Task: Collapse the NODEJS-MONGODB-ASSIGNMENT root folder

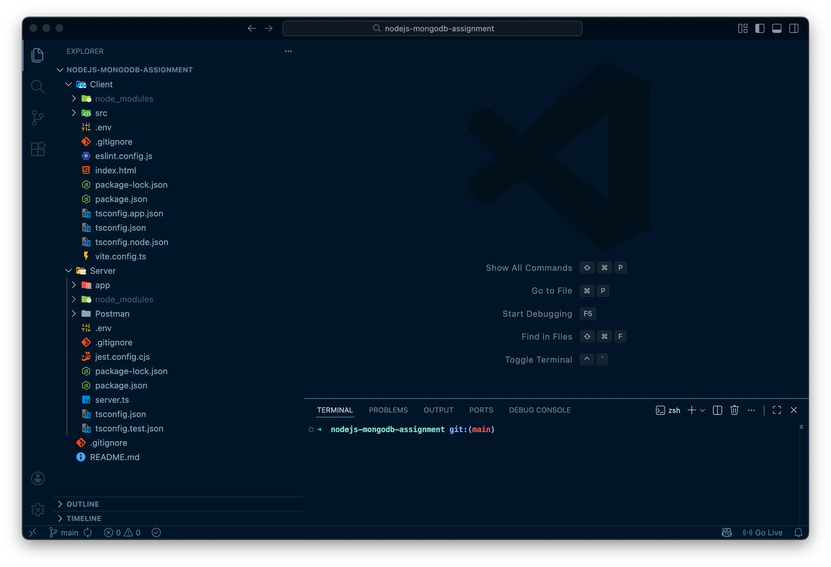Action: click(x=60, y=70)
